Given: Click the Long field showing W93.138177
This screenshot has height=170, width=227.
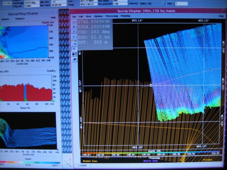Looking at the screenshot, I should point(89,4).
